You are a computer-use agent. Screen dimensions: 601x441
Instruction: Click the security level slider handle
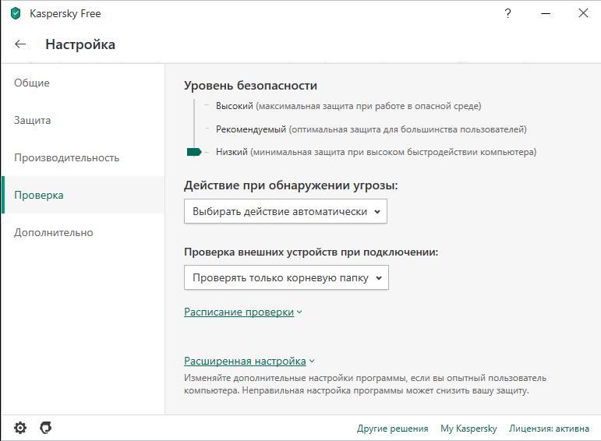click(194, 152)
